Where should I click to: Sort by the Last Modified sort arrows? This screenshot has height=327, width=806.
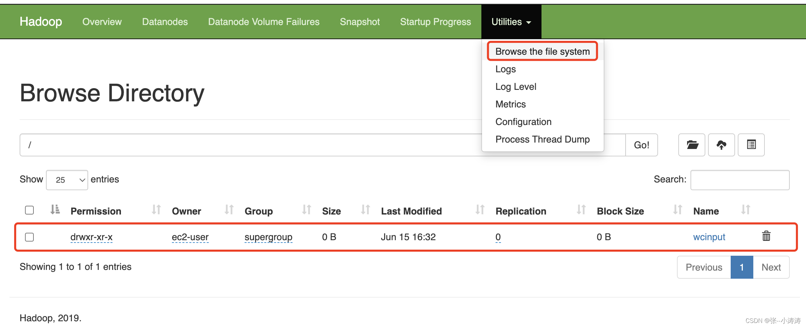[480, 210]
